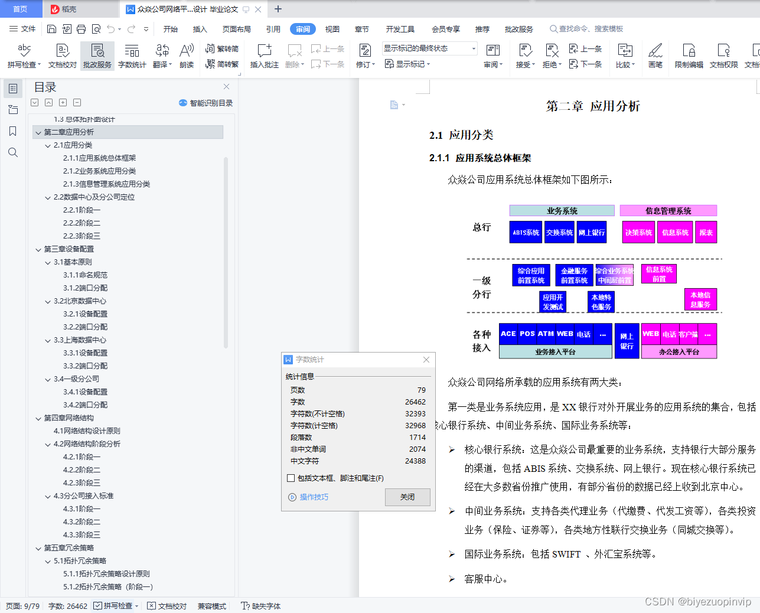Viewport: 760px width, 613px height.
Task: Switch to the 视图 ribbon tab
Action: pyautogui.click(x=332, y=29)
